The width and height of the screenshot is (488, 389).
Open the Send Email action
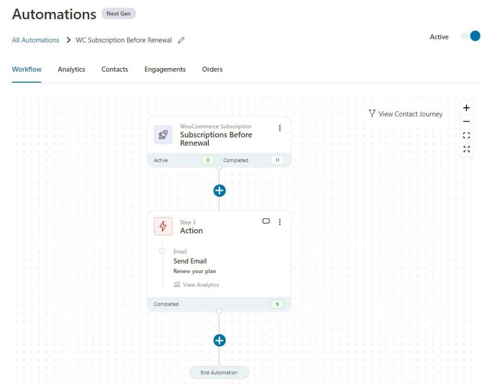190,261
